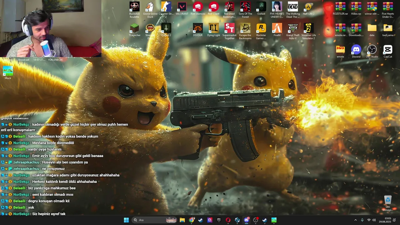Open File Explorer from the taskbar
Image resolution: width=400 pixels, height=225 pixels.
(182, 220)
